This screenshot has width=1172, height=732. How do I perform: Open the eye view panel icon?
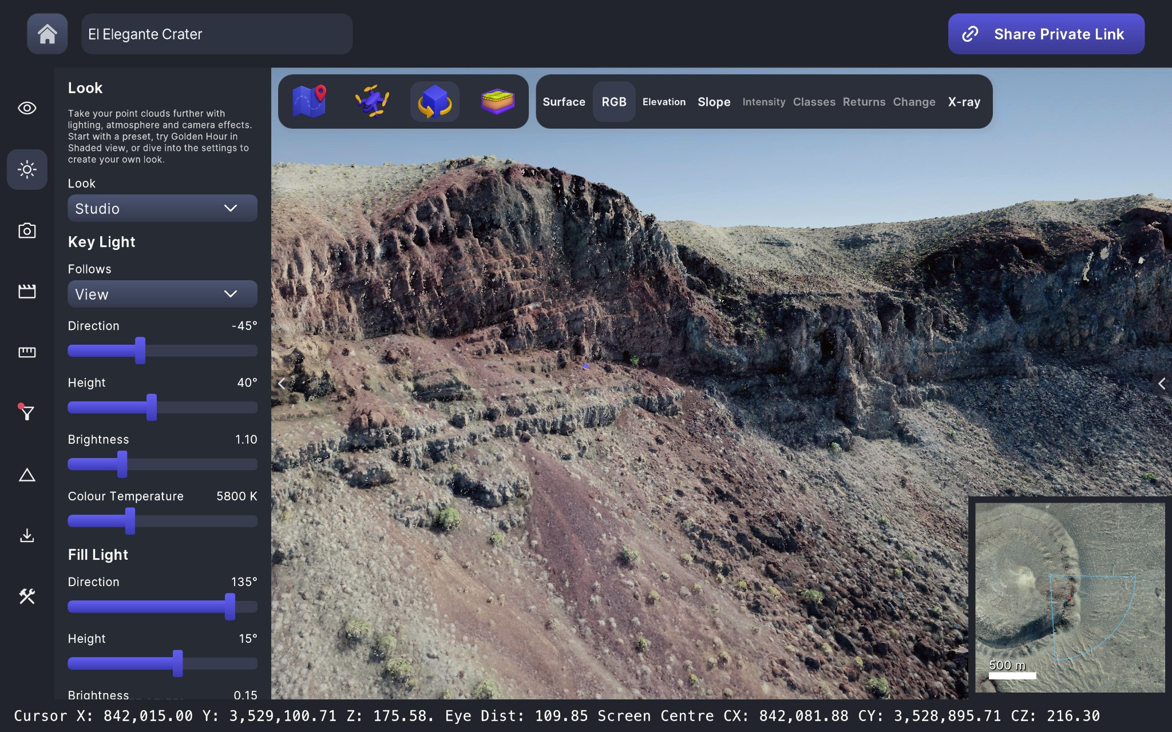[27, 108]
